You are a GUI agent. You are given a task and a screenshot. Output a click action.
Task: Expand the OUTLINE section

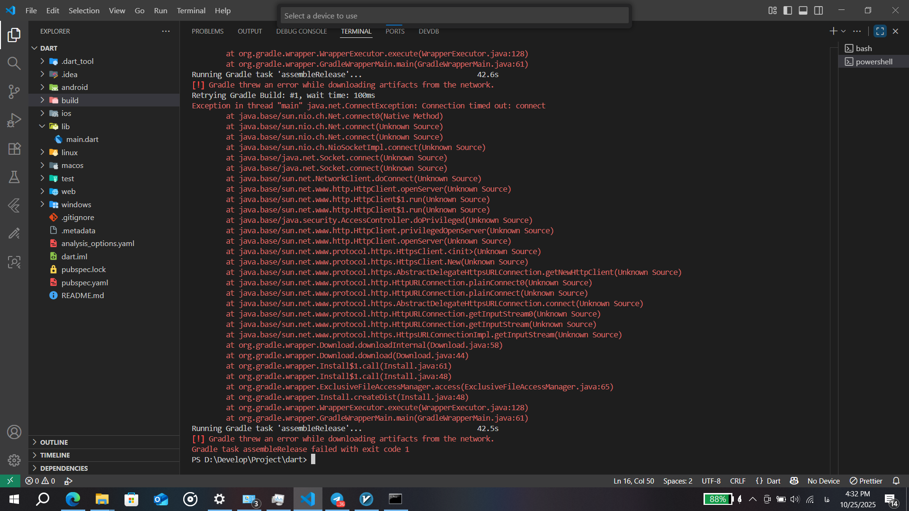(54, 442)
